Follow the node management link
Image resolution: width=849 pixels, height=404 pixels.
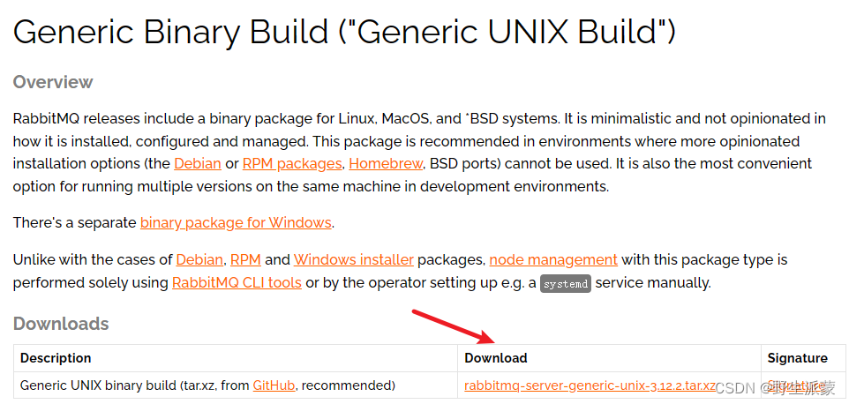pos(553,259)
